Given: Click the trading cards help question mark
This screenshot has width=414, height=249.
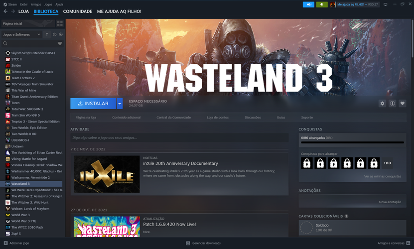Looking at the screenshot, I should tap(346, 216).
